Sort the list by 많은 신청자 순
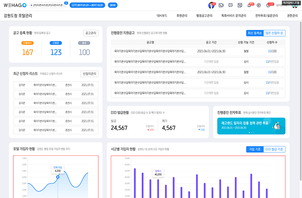This screenshot has height=198, width=302. (x=275, y=33)
